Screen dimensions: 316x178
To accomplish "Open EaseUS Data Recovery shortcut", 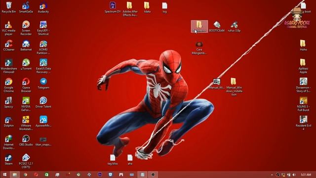I will click(x=43, y=66).
